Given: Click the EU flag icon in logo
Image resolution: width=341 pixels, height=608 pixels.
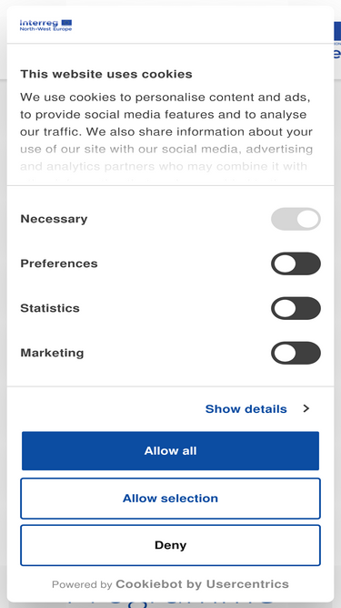Looking at the screenshot, I should [x=66, y=23].
